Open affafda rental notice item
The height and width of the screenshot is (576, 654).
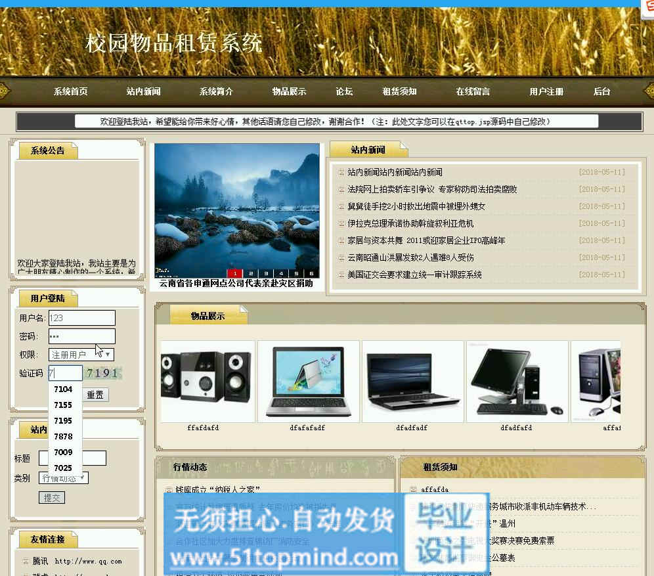coord(435,490)
